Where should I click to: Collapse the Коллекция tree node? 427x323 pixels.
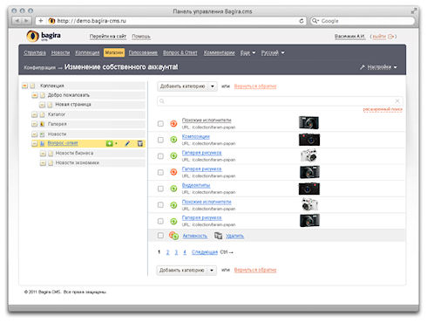click(25, 86)
